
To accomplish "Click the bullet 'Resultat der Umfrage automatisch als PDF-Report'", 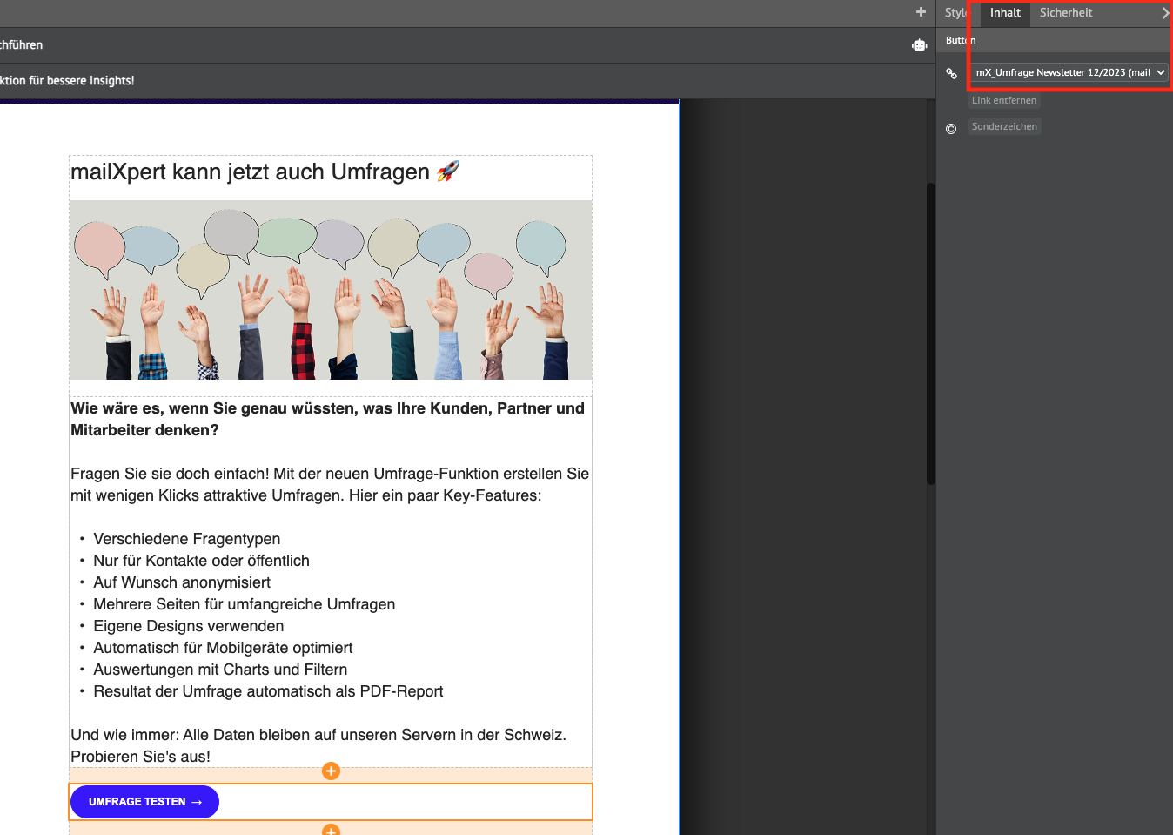I will tap(268, 691).
